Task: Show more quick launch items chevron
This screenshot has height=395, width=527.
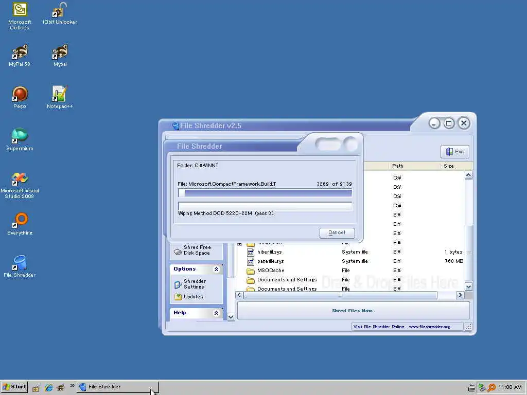Action: (x=72, y=386)
